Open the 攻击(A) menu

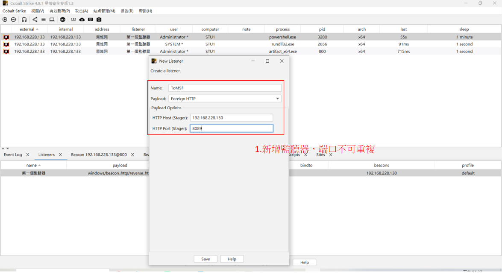coord(82,11)
